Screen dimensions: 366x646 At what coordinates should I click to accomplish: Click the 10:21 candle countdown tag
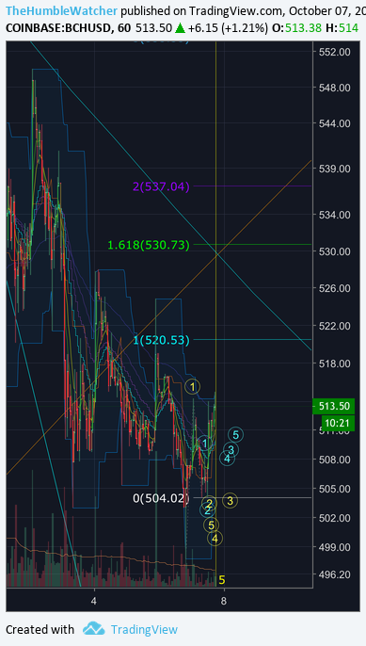point(337,423)
